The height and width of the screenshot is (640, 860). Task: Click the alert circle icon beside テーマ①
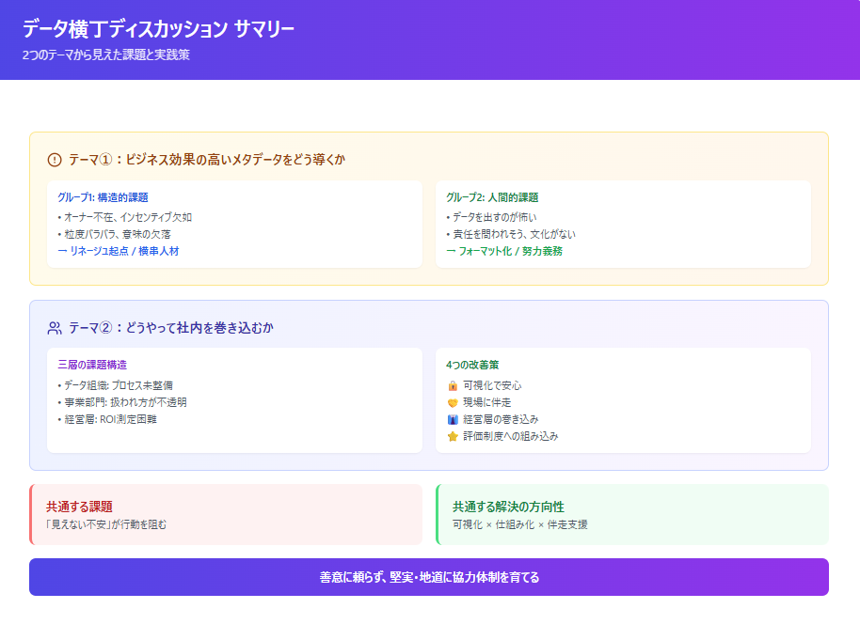tap(54, 160)
